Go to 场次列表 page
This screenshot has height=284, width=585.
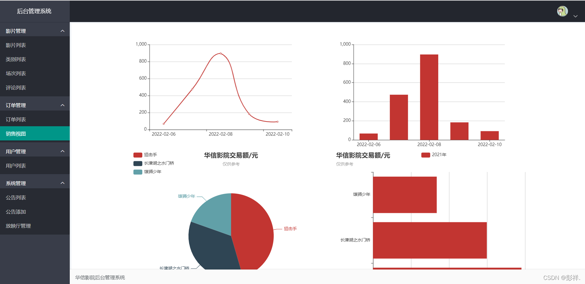pos(35,73)
